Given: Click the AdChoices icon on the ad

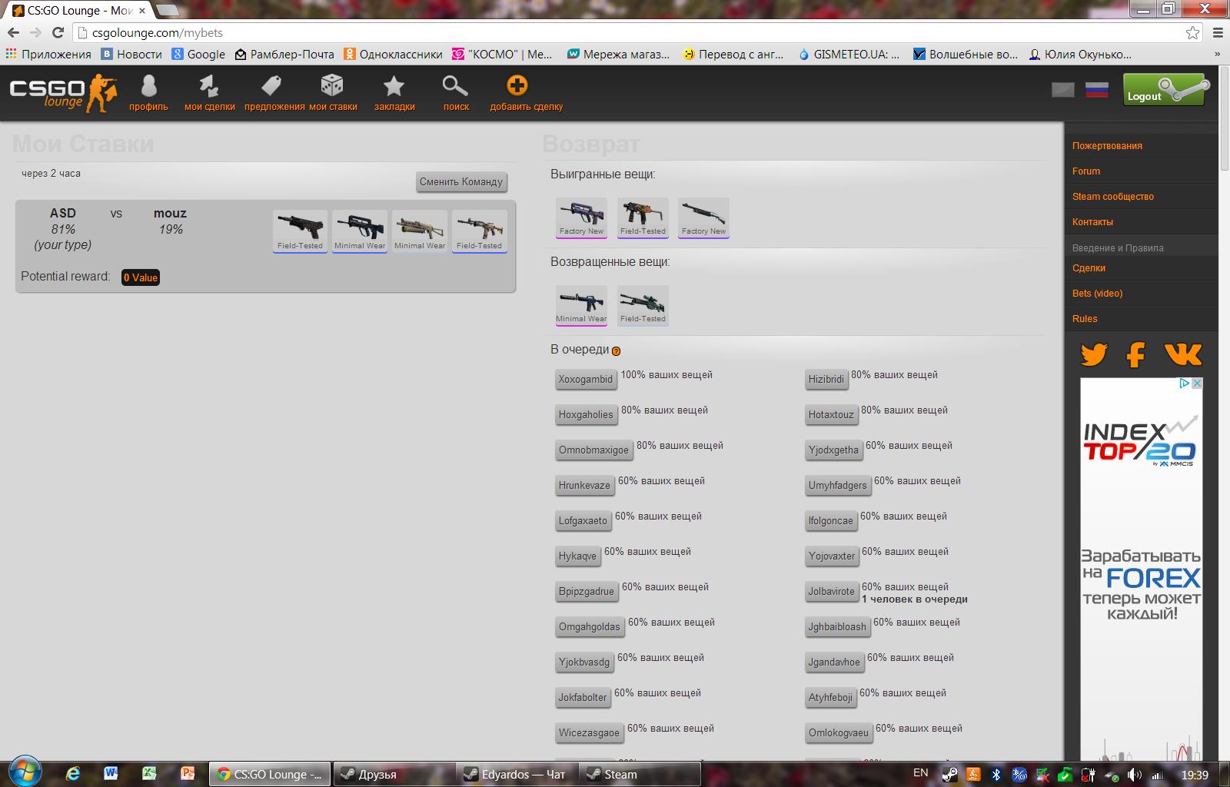Looking at the screenshot, I should click(1185, 383).
